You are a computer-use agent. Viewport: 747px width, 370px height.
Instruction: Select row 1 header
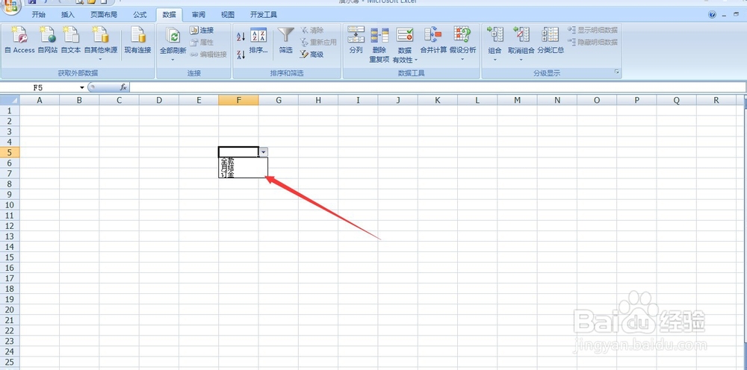click(10, 110)
